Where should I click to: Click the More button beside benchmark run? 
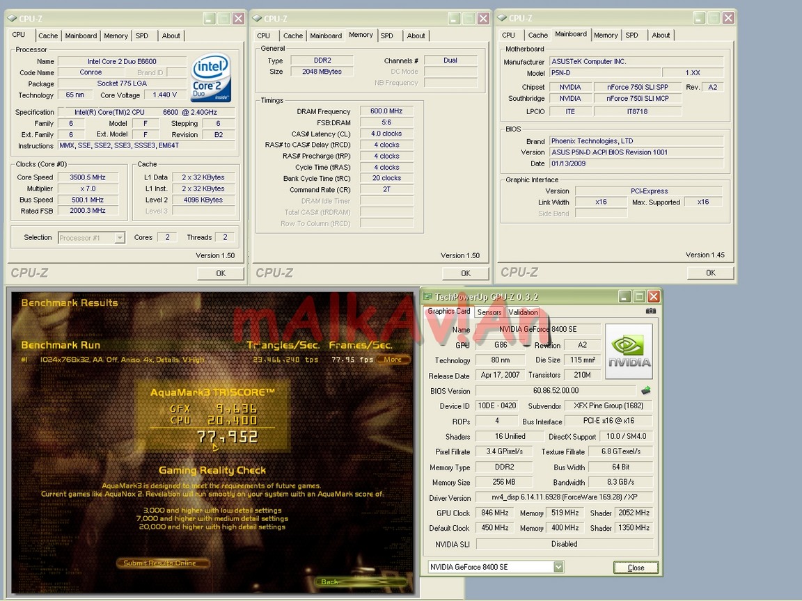[393, 359]
